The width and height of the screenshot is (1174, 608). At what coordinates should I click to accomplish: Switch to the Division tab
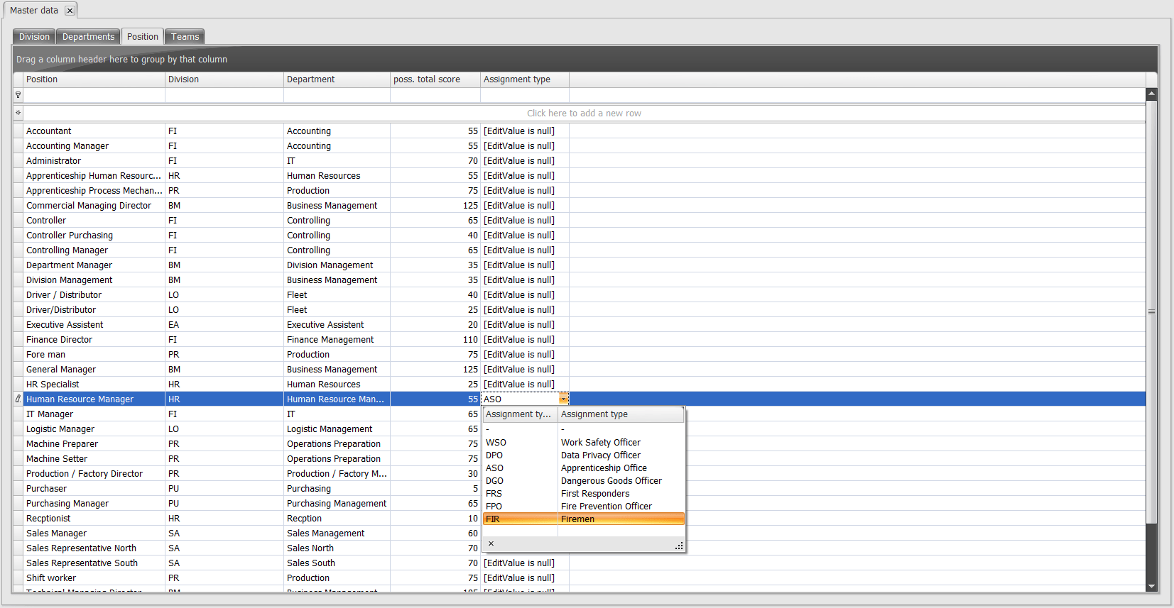coord(34,37)
